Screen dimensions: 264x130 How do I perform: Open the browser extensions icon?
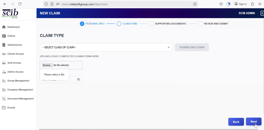[252, 4]
